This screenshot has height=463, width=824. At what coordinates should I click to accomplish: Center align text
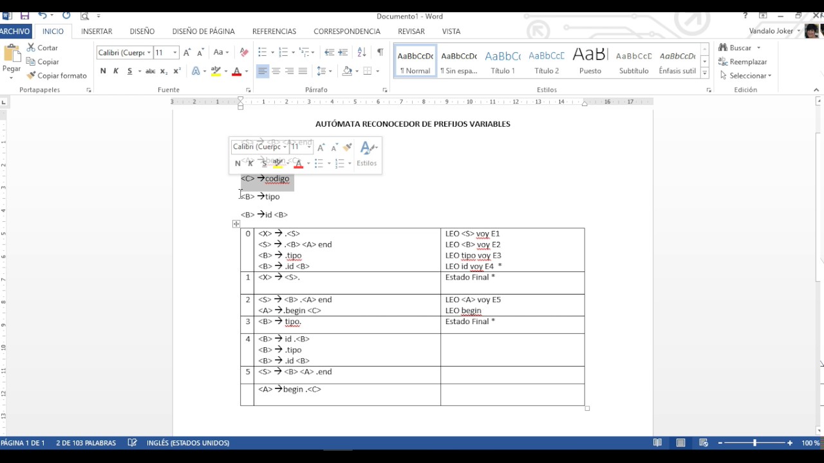276,71
